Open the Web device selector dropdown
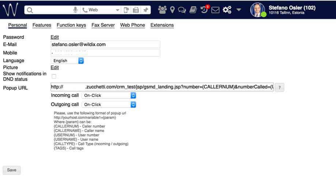Image resolution: width=336 pixels, height=186 pixels. [x=101, y=10]
